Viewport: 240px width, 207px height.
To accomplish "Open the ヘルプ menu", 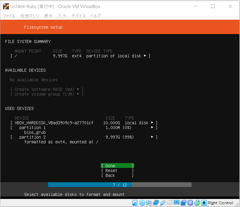I will 95,16.
